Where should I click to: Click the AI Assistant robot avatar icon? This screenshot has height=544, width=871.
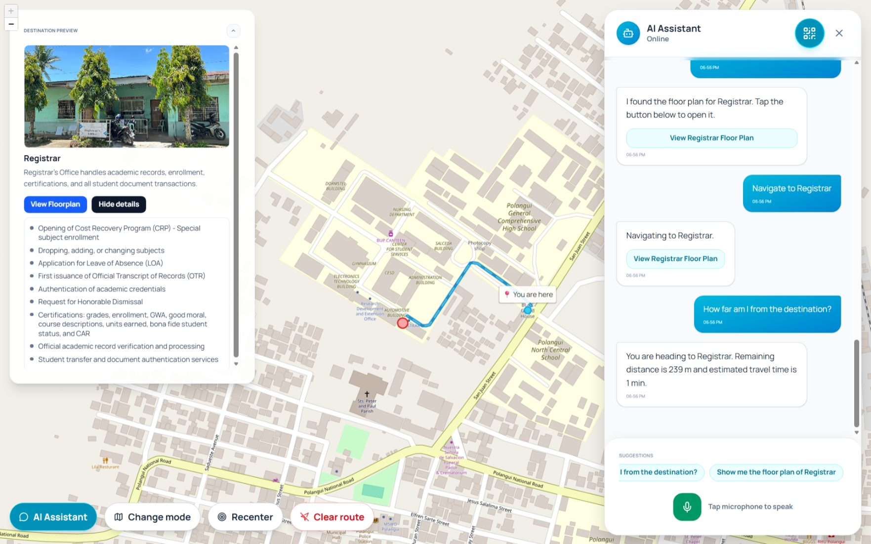(628, 33)
